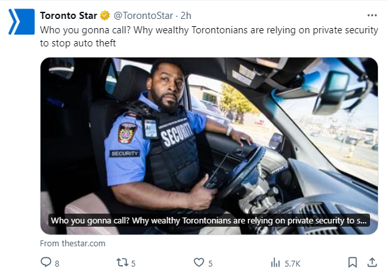This screenshot has width=387, height=277.
Task: Open Toronto Star display name link
Action: click(69, 16)
